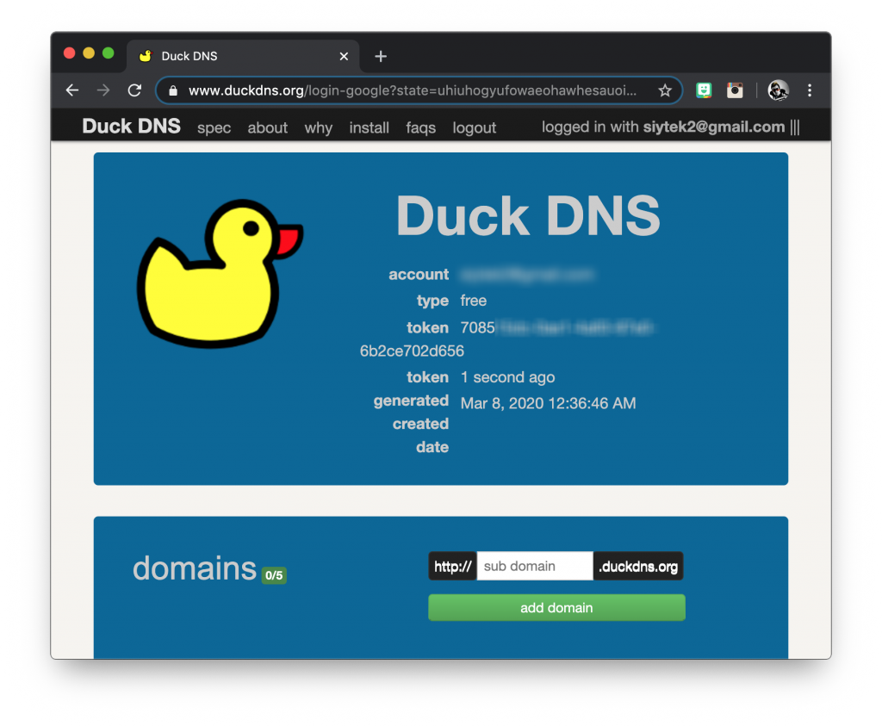The width and height of the screenshot is (882, 726).
Task: Click the red close window button
Action: tap(70, 53)
